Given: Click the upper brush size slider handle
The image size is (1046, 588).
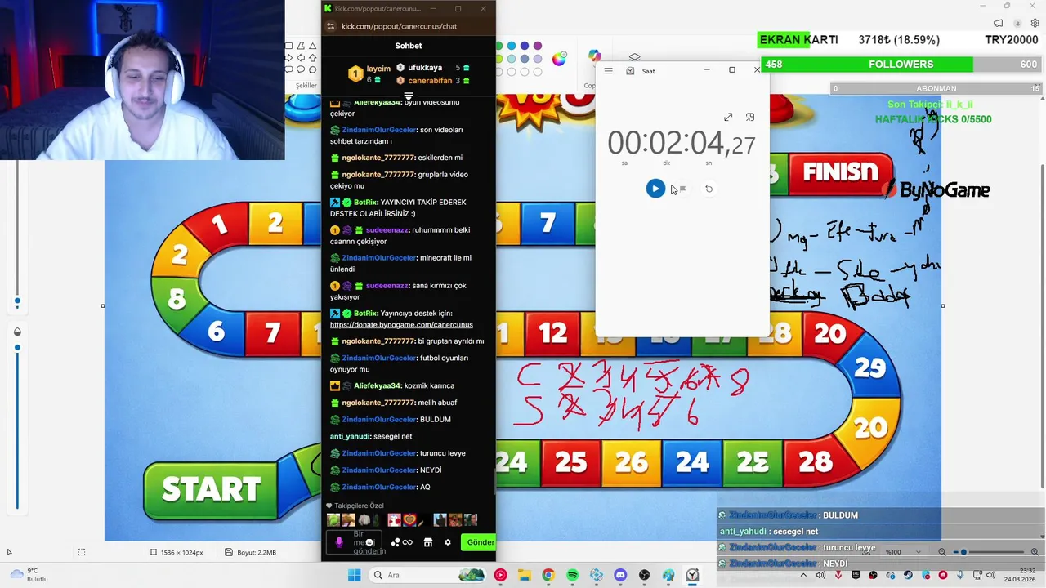Looking at the screenshot, I should point(17,301).
